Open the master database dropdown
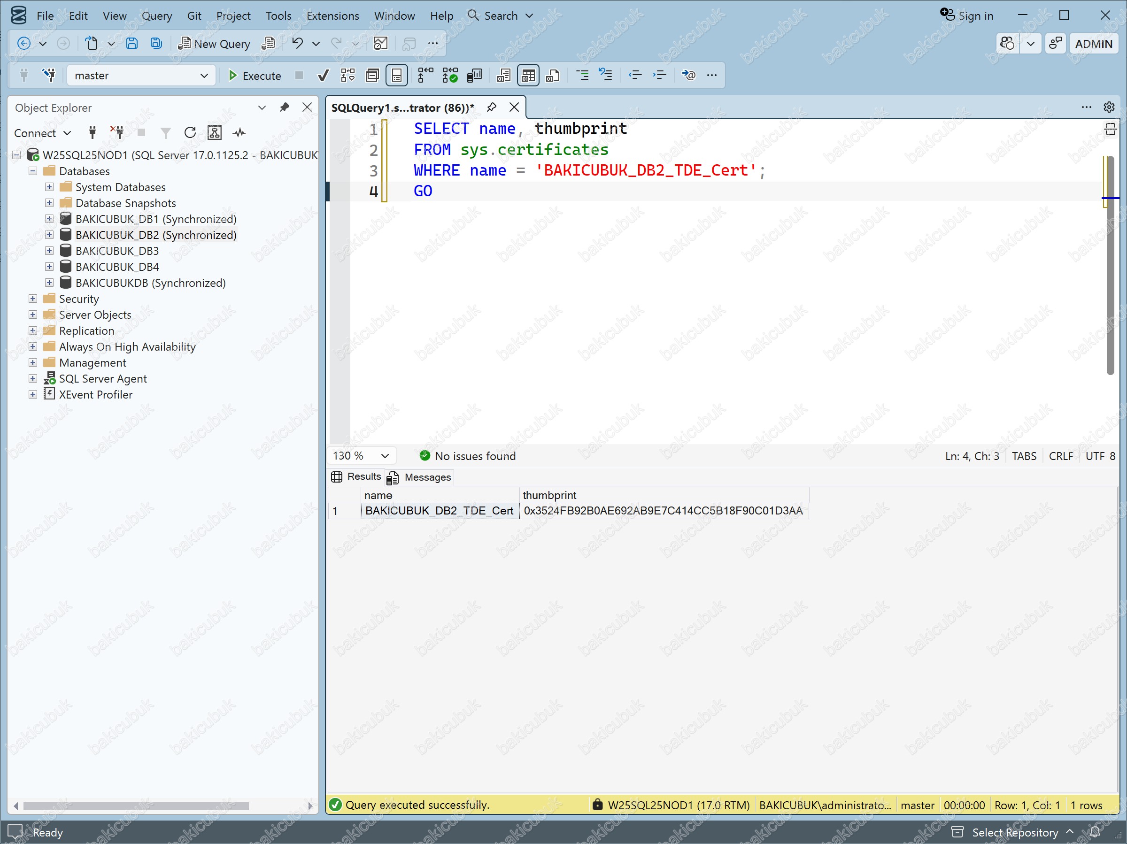This screenshot has height=844, width=1127. 141,76
